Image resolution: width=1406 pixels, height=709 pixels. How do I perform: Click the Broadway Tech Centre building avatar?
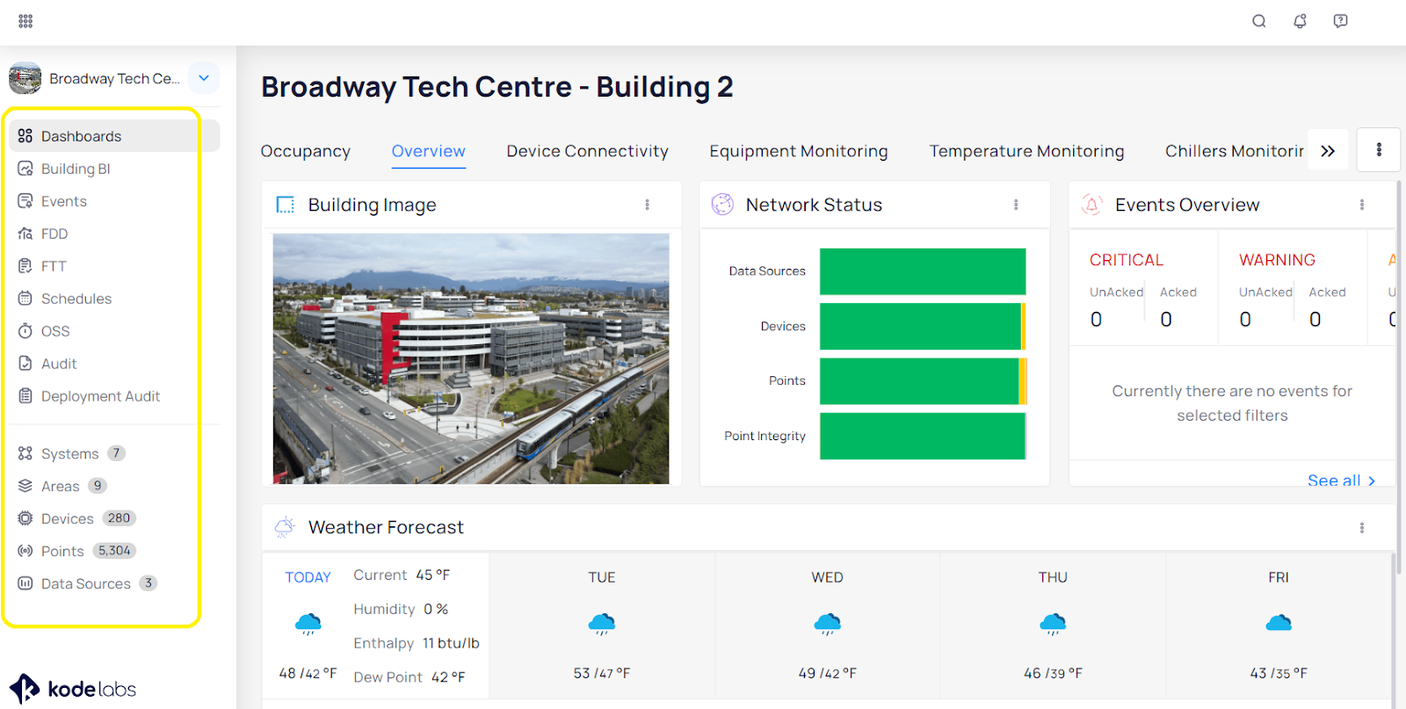pos(25,78)
